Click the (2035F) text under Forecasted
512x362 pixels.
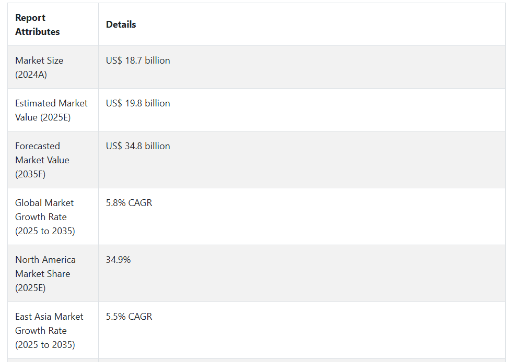click(x=30, y=174)
